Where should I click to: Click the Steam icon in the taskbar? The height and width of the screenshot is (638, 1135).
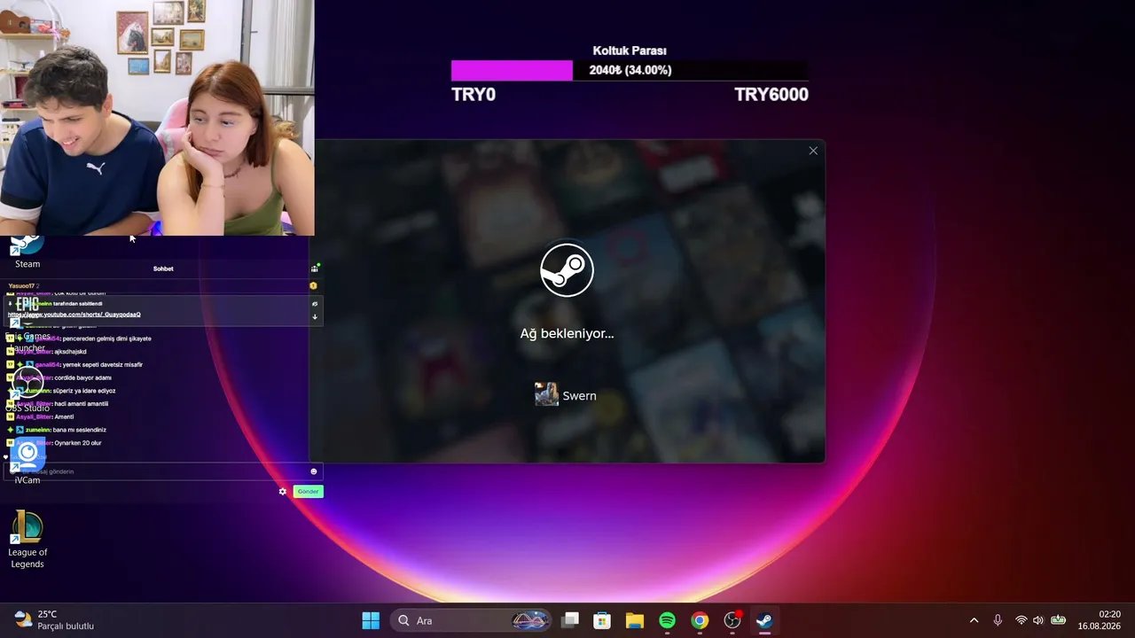coord(764,620)
